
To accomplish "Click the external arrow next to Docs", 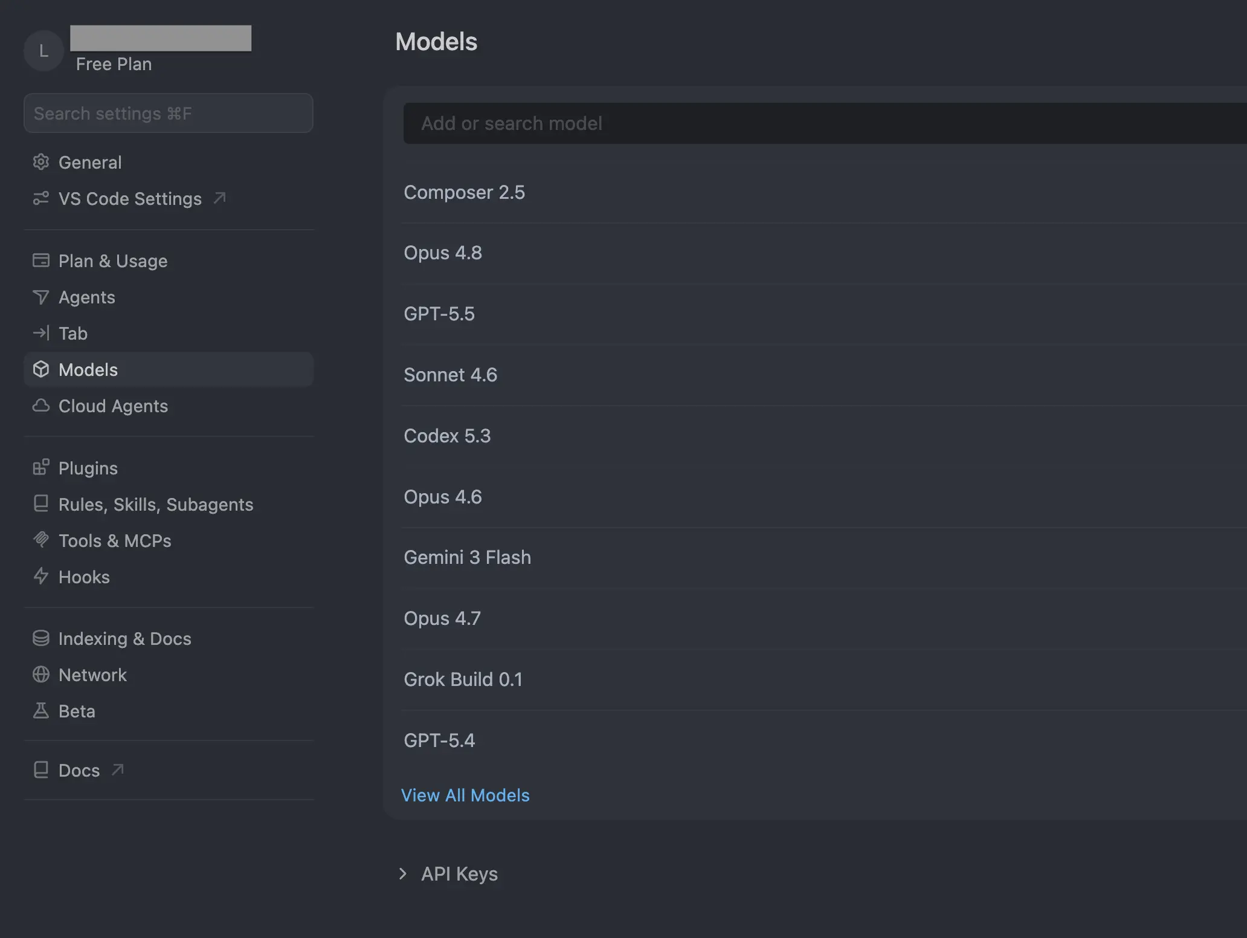I will click(x=118, y=769).
